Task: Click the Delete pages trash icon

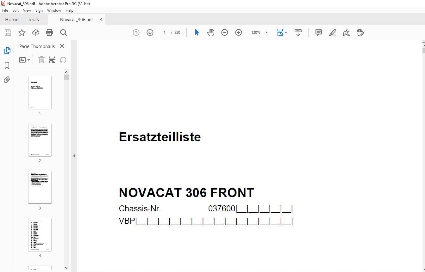Action: coord(41,60)
